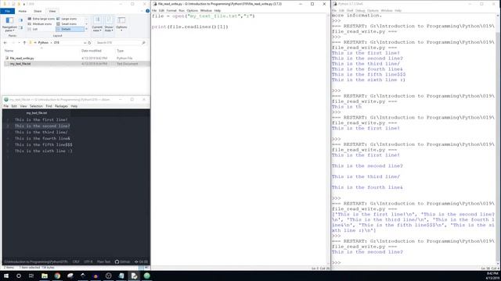Click the Search 019 box
This screenshot has width=501, height=281.
pyautogui.click(x=121, y=43)
